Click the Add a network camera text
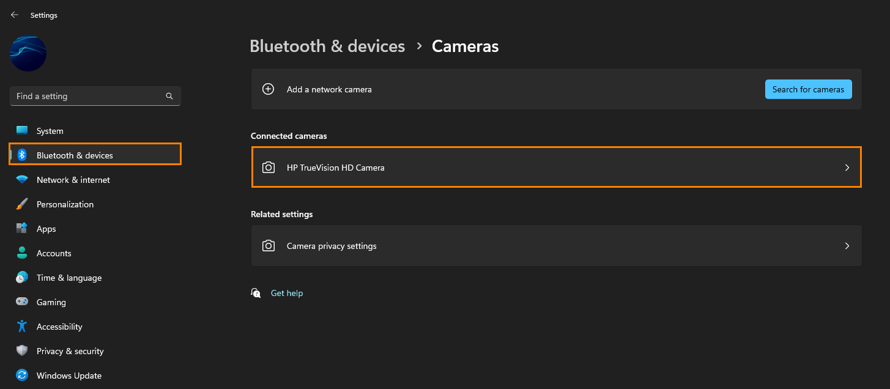The width and height of the screenshot is (890, 389). (x=329, y=89)
